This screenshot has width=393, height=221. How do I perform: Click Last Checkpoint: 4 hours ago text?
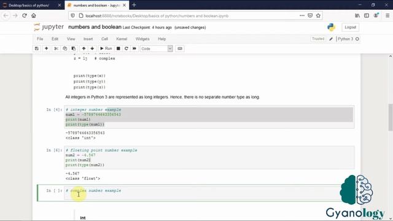coord(147,28)
